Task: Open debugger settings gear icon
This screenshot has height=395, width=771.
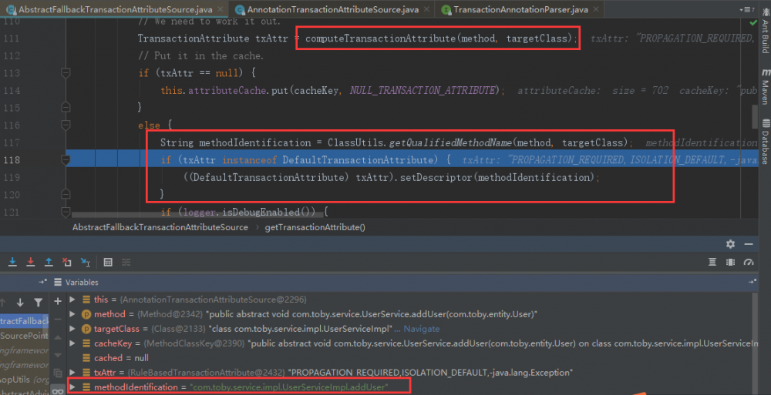Action: pyautogui.click(x=730, y=243)
